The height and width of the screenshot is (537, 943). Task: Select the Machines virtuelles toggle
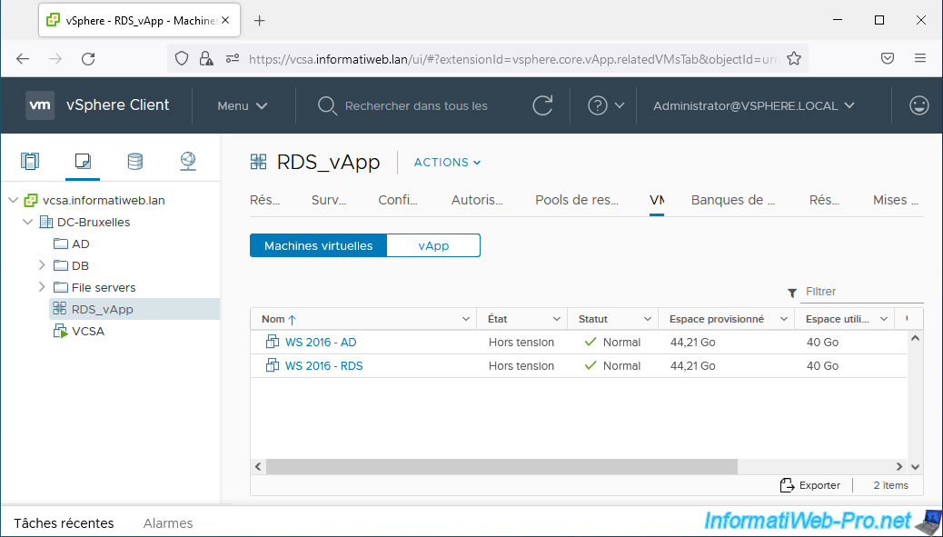(318, 245)
